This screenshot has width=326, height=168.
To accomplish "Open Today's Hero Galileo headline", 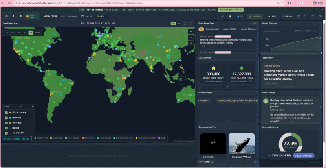I will pos(289,75).
